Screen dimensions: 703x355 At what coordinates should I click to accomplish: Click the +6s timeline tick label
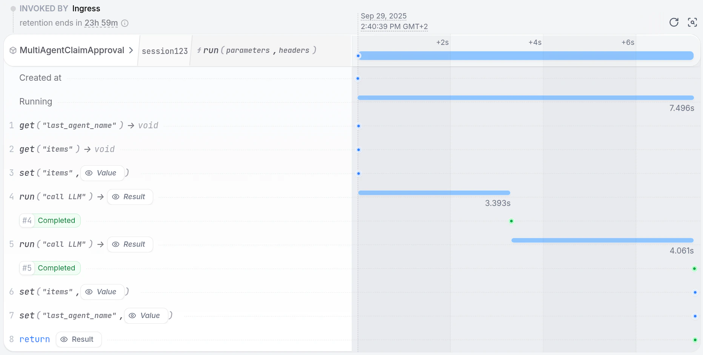pos(628,42)
